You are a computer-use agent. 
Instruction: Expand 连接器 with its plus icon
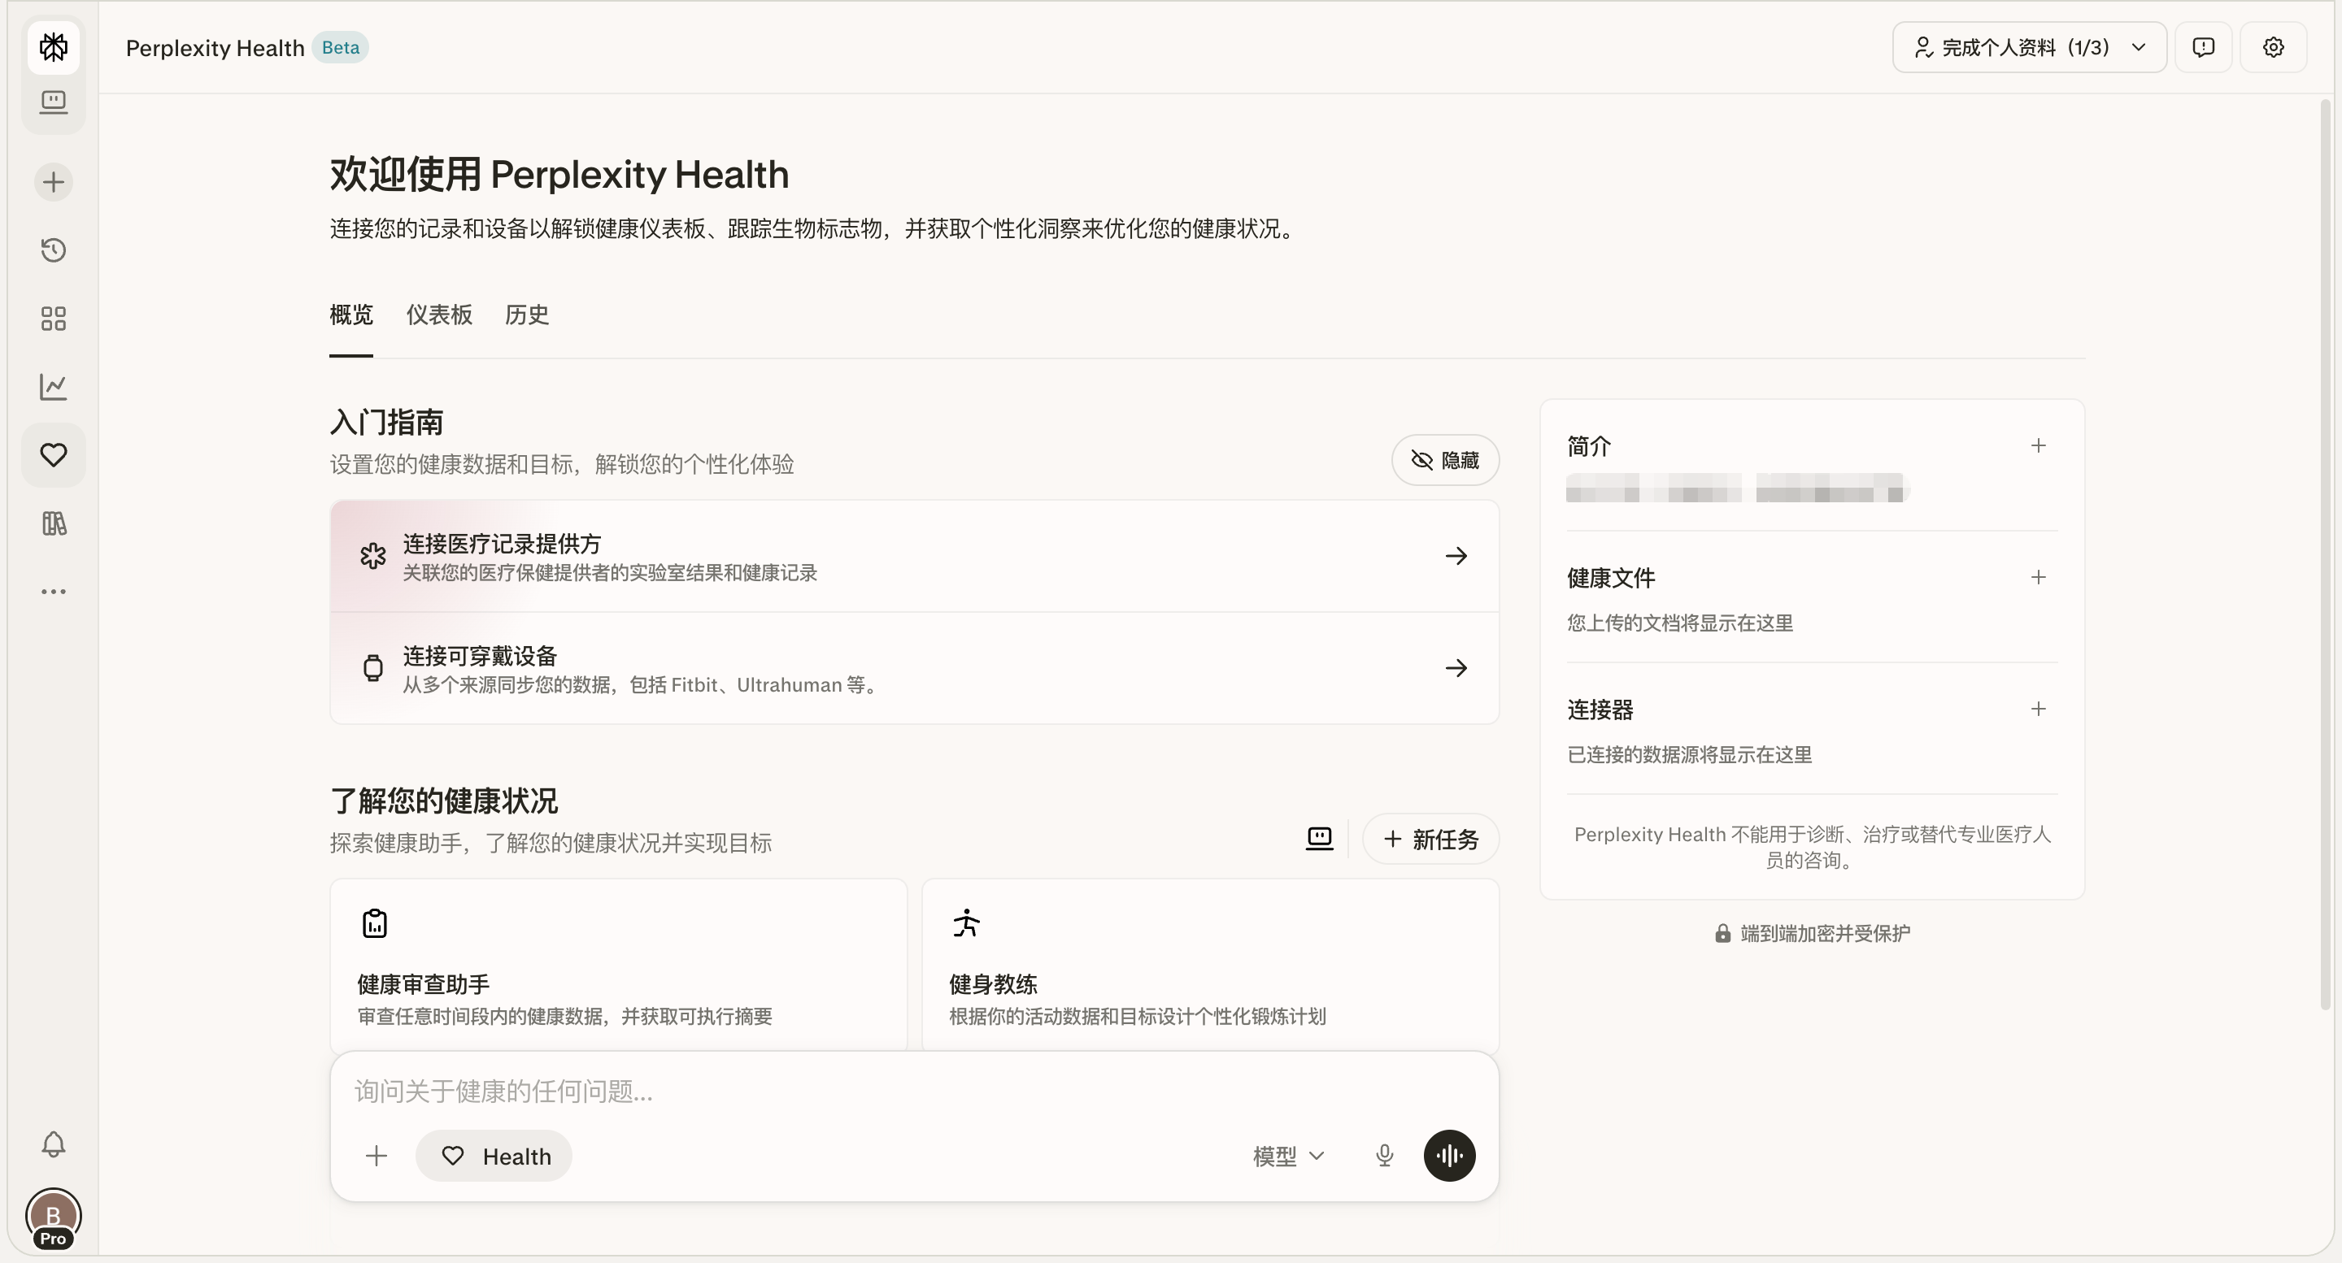(x=2037, y=710)
